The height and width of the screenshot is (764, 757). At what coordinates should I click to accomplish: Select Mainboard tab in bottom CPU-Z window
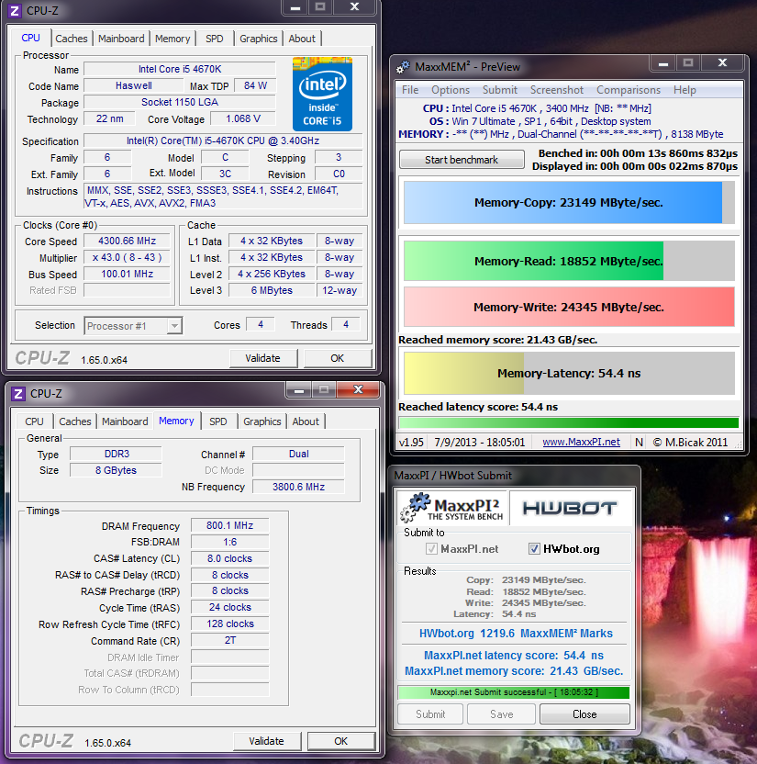125,421
